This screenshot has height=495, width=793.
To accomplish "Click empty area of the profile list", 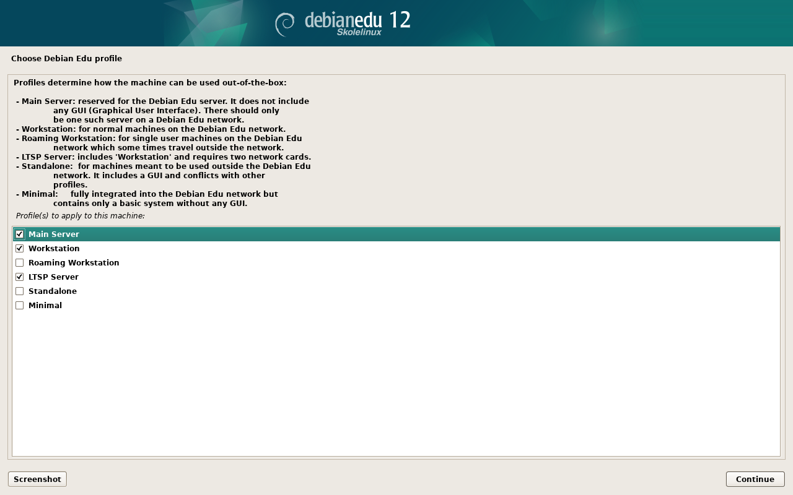I will (396, 384).
